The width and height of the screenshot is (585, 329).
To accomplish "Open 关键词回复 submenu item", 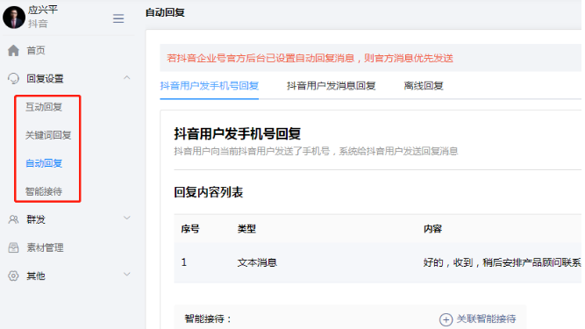I will pyautogui.click(x=48, y=135).
